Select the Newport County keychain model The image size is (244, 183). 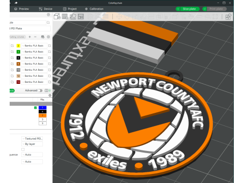(137, 126)
